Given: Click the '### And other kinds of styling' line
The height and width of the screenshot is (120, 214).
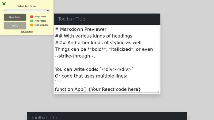Looking at the screenshot, I should point(98,43).
